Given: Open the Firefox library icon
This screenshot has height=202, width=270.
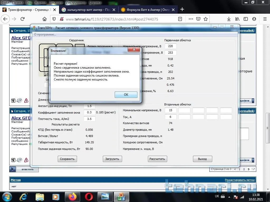Looking at the screenshot, I should tap(237, 19).
